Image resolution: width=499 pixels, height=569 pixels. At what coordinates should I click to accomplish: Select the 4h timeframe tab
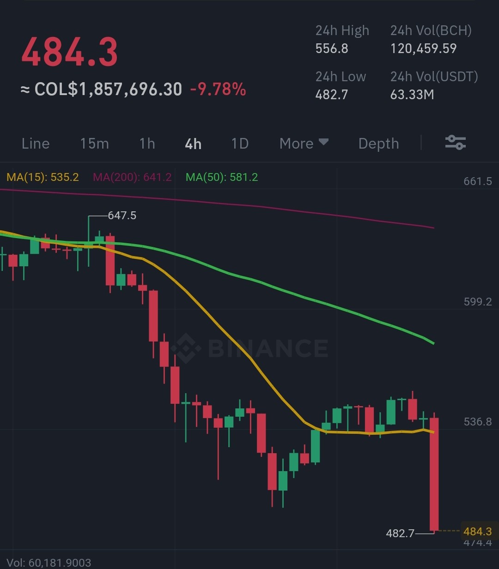[193, 144]
